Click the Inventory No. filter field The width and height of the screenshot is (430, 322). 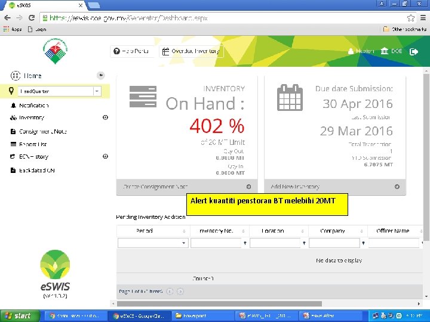[216, 243]
